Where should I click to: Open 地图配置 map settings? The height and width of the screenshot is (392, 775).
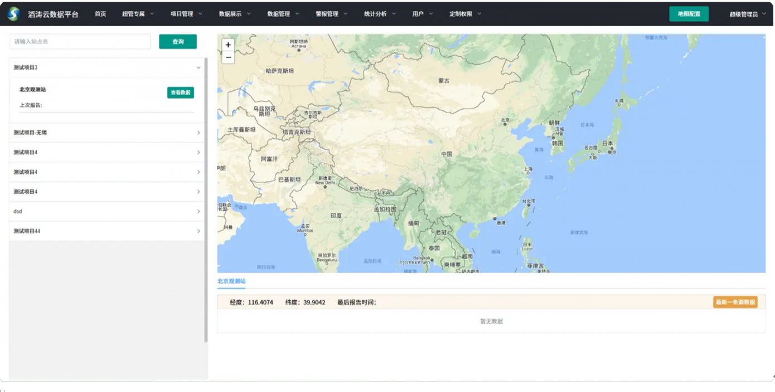pyautogui.click(x=689, y=14)
